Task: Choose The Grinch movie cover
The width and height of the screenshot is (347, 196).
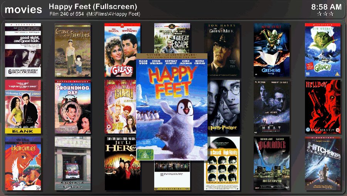Action: click(x=323, y=50)
